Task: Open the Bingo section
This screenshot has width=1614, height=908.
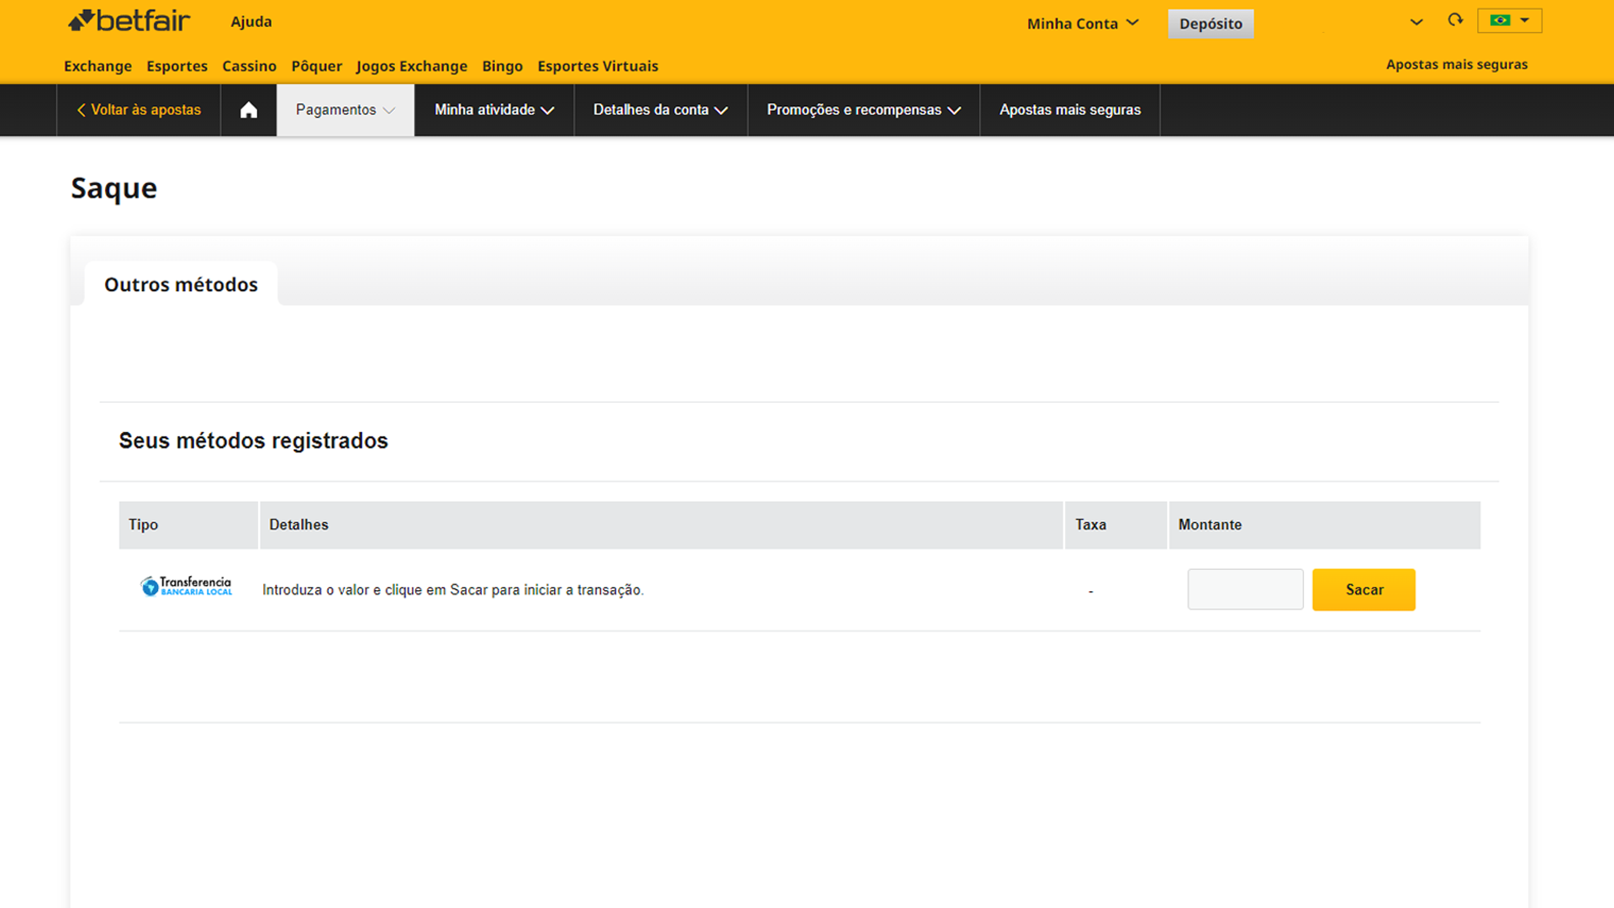Action: coord(502,66)
